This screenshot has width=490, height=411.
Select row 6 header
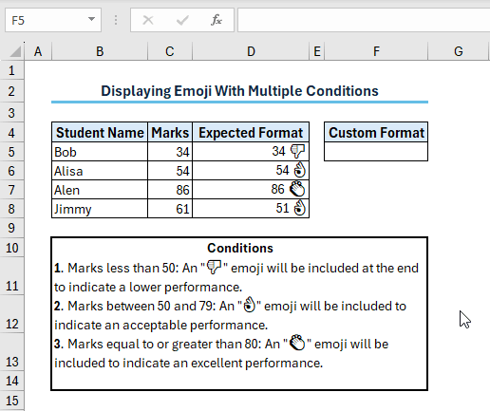pyautogui.click(x=11, y=171)
